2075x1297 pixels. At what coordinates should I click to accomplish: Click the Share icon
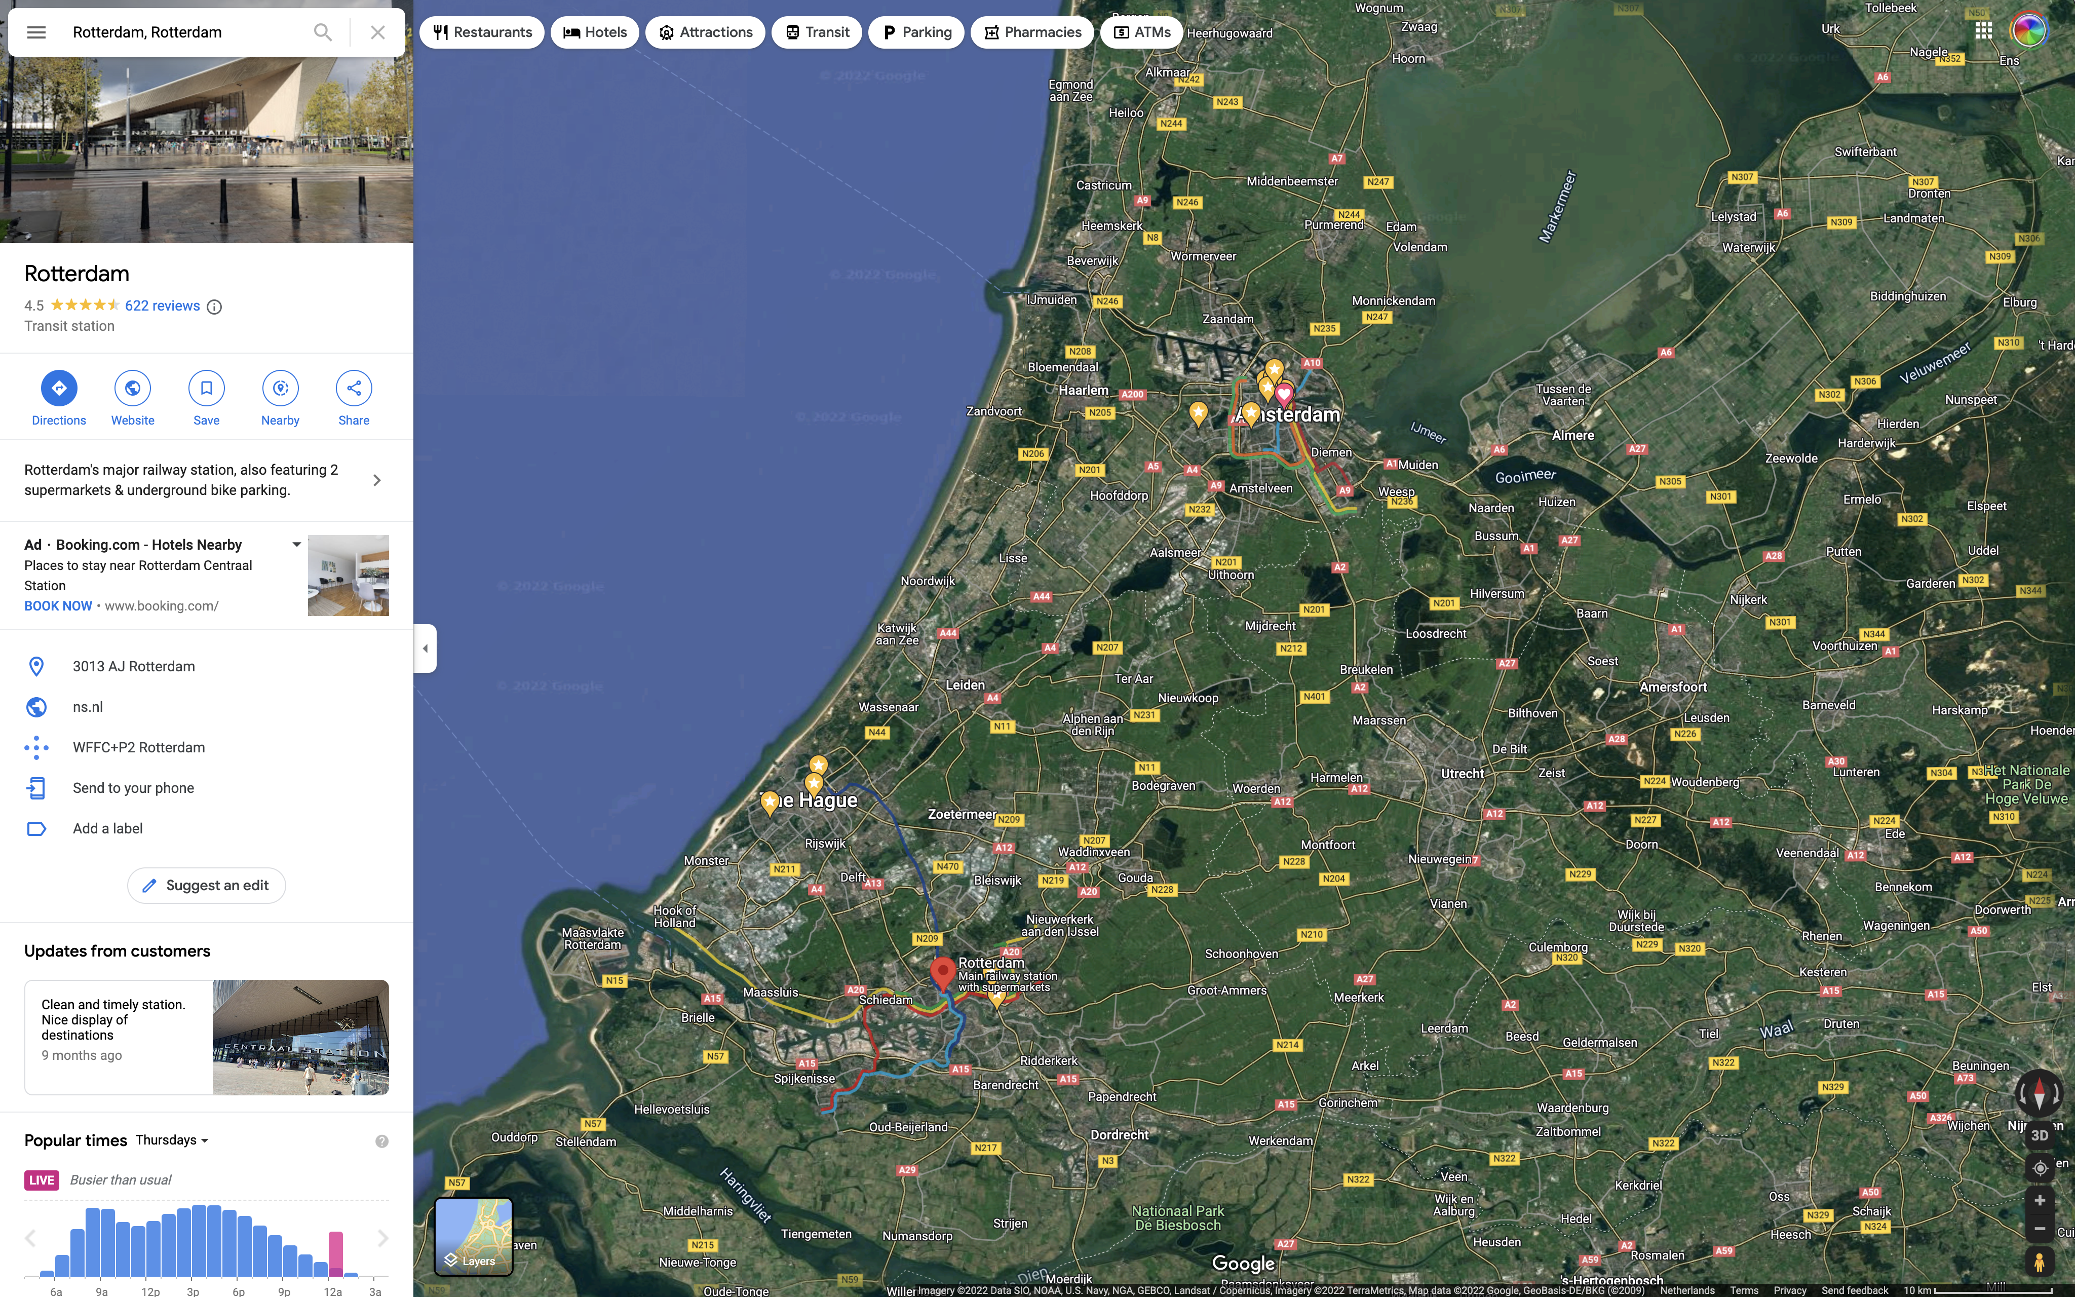pos(353,389)
